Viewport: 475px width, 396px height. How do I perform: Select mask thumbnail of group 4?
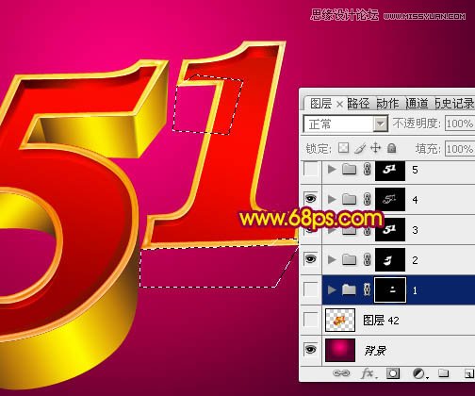(x=390, y=200)
